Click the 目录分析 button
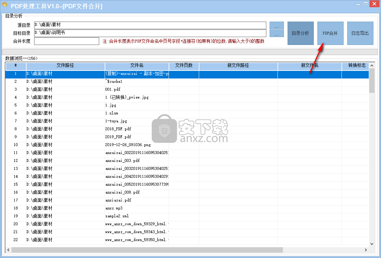The image size is (381, 258). [x=300, y=33]
